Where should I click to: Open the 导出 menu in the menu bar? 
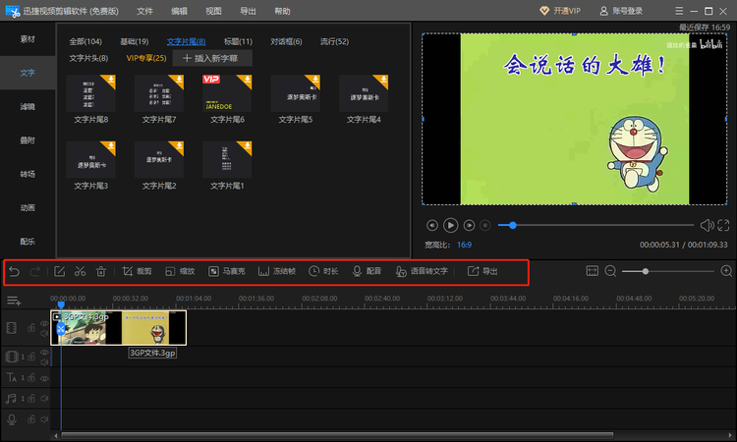(248, 11)
